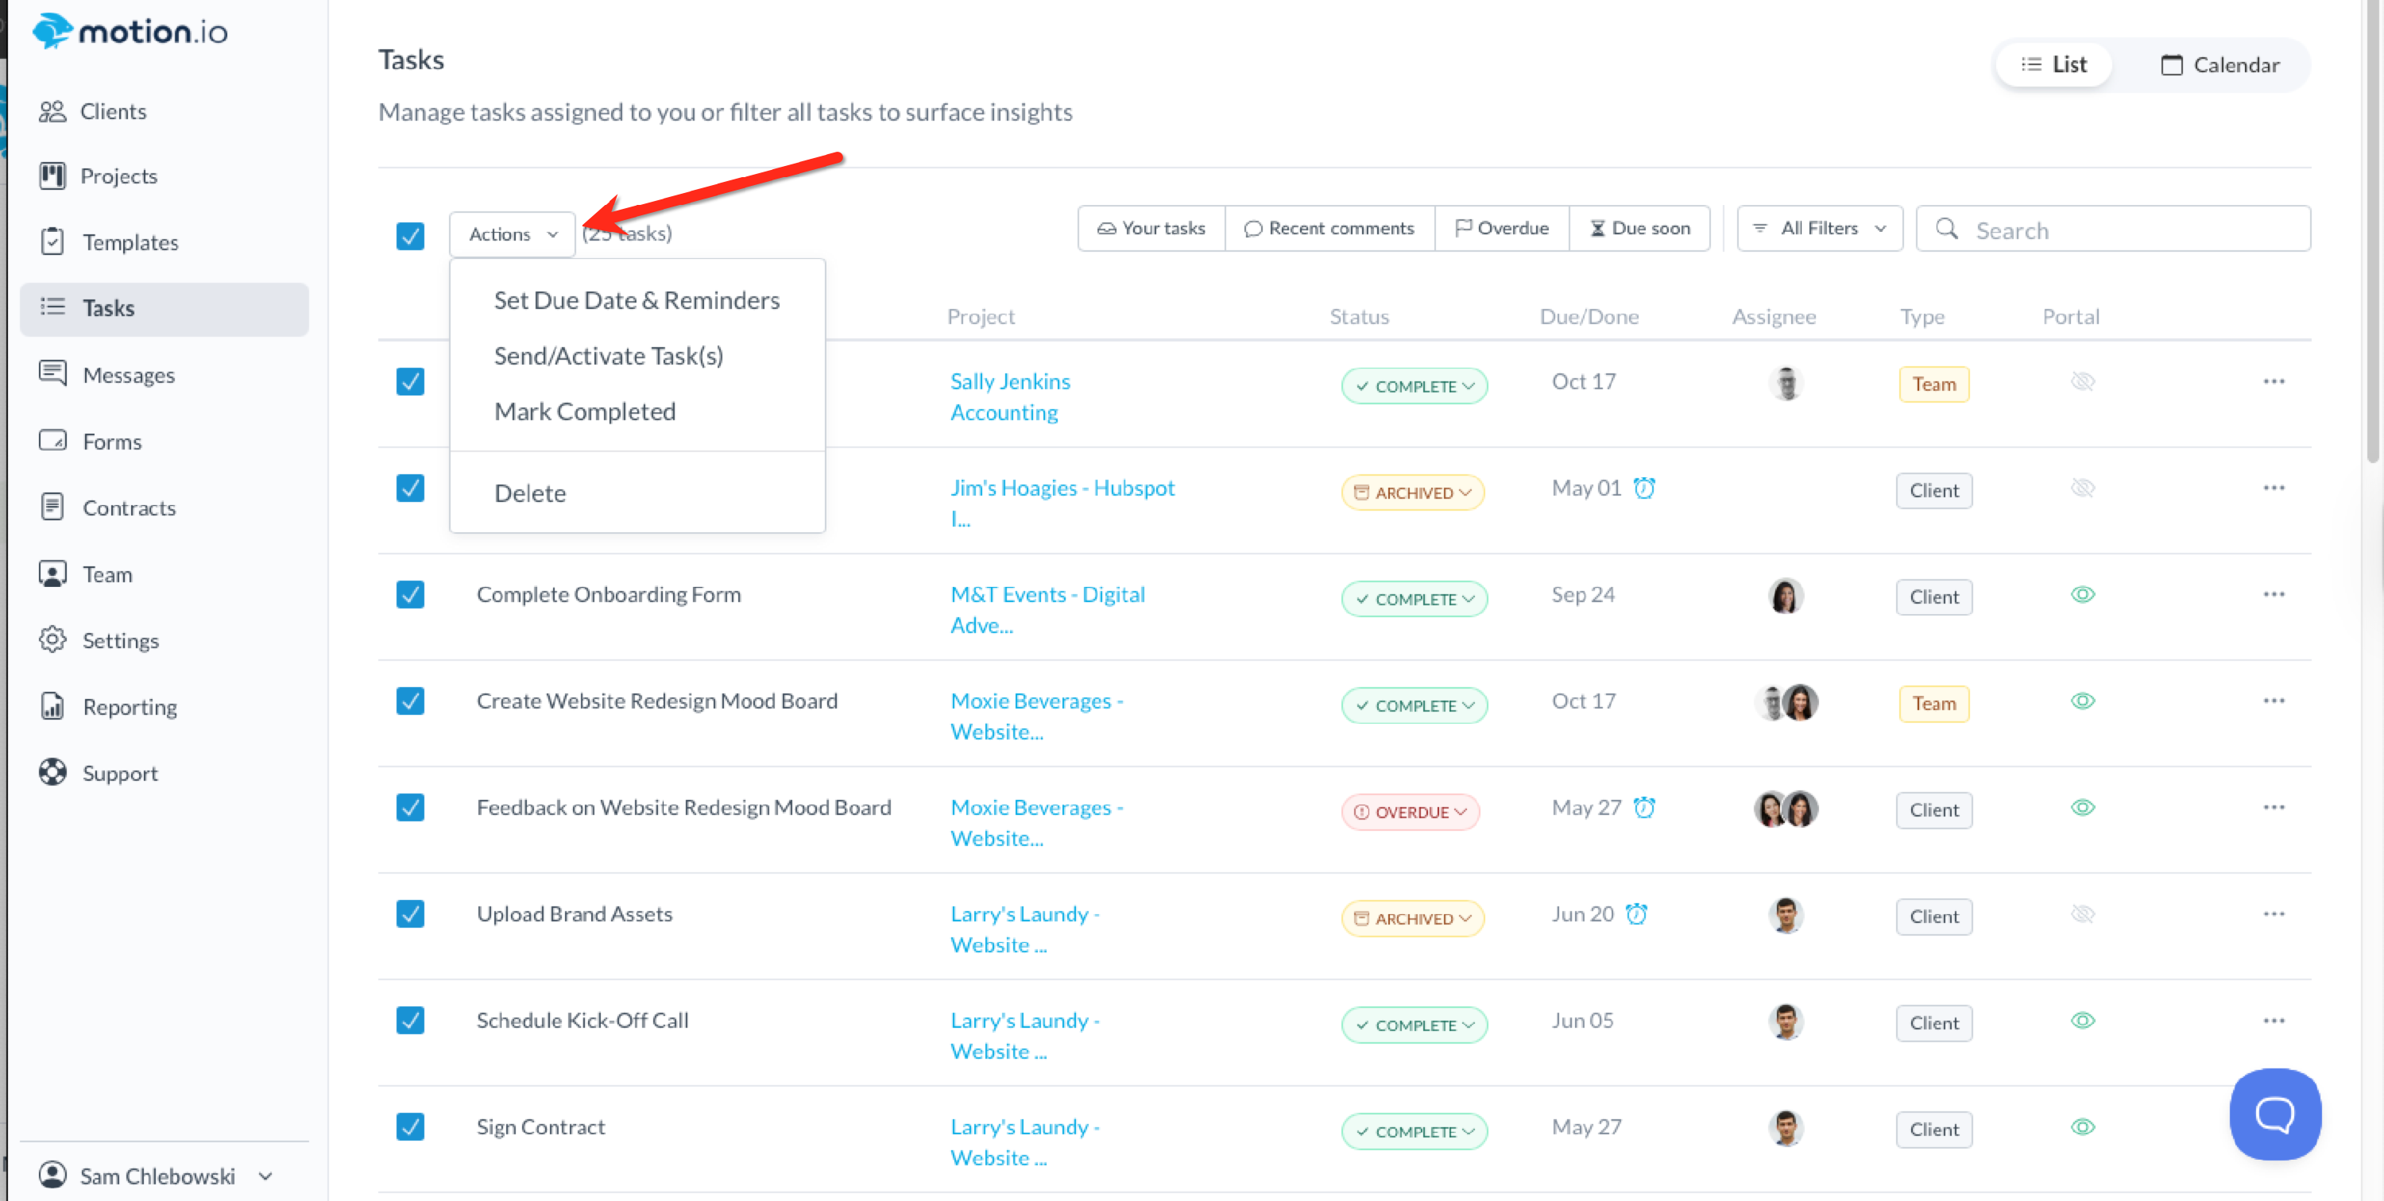Uncheck the select-all tasks checkbox

(410, 235)
